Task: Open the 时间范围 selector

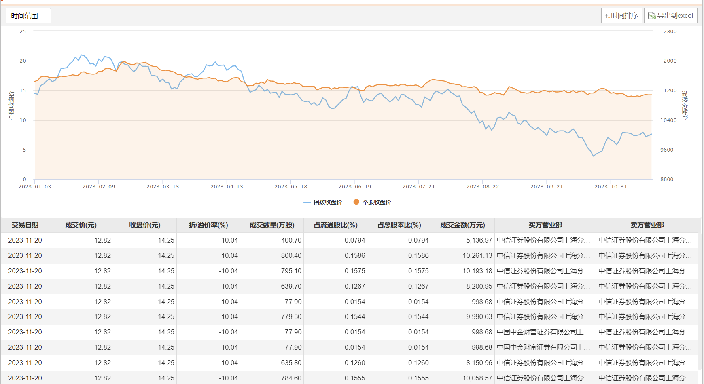Action: [x=28, y=16]
